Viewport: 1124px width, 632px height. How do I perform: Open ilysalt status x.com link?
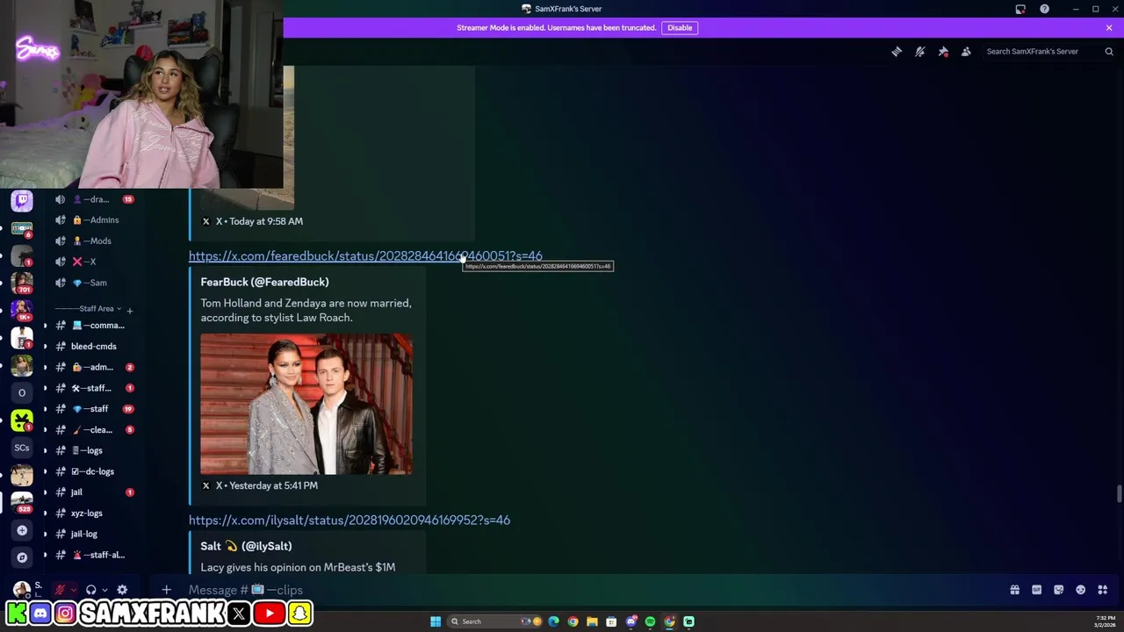coord(349,521)
